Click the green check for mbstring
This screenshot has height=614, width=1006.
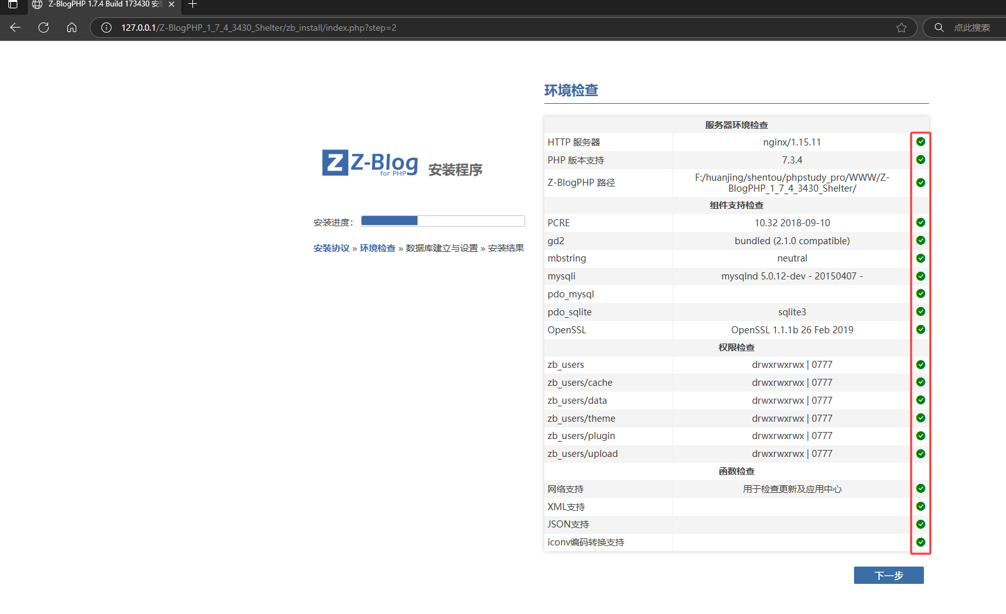[921, 258]
